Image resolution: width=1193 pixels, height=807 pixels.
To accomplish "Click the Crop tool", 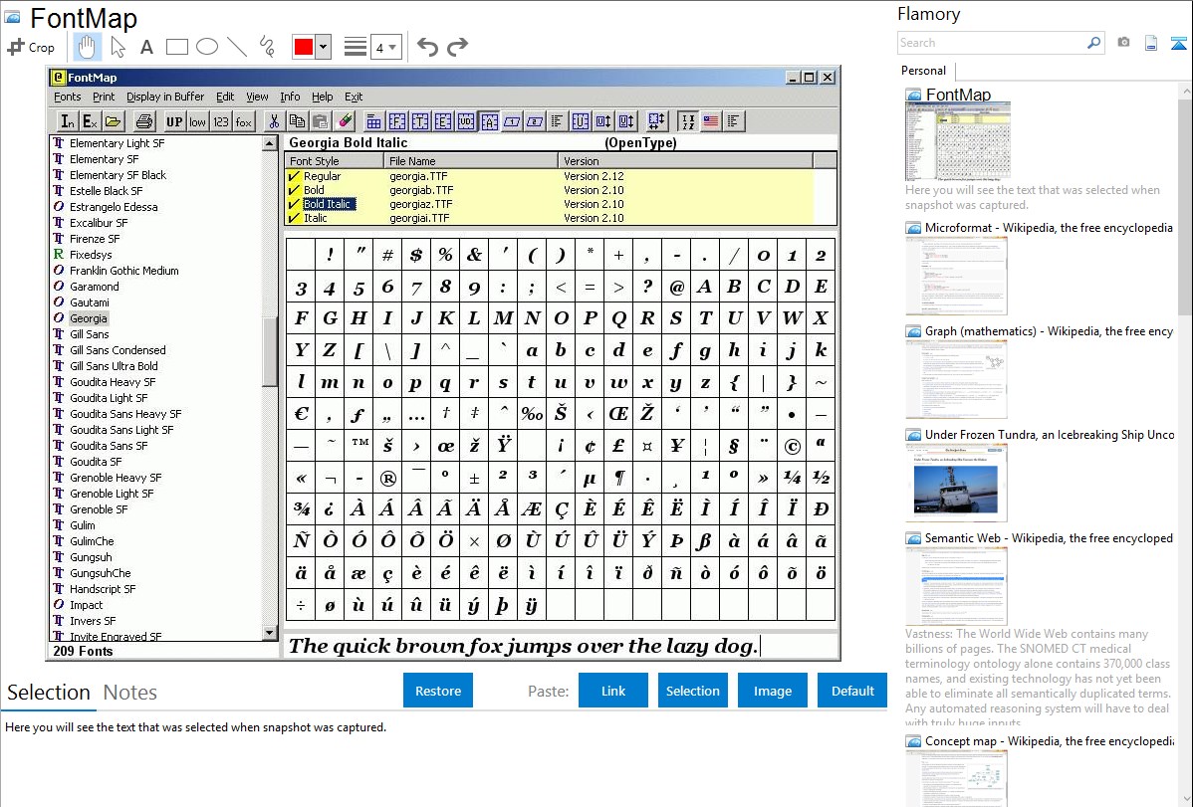I will pos(31,47).
